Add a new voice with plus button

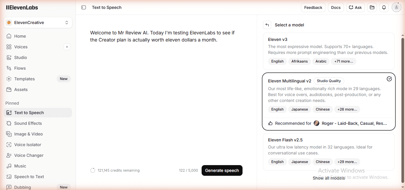(67, 47)
